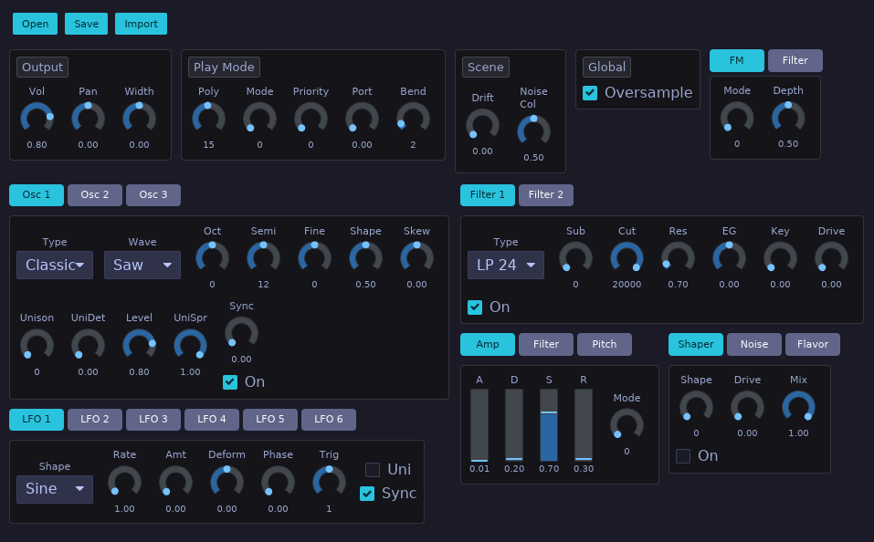Image resolution: width=874 pixels, height=542 pixels.
Task: Open the filter Type dropdown showing LP 24
Action: pyautogui.click(x=506, y=266)
